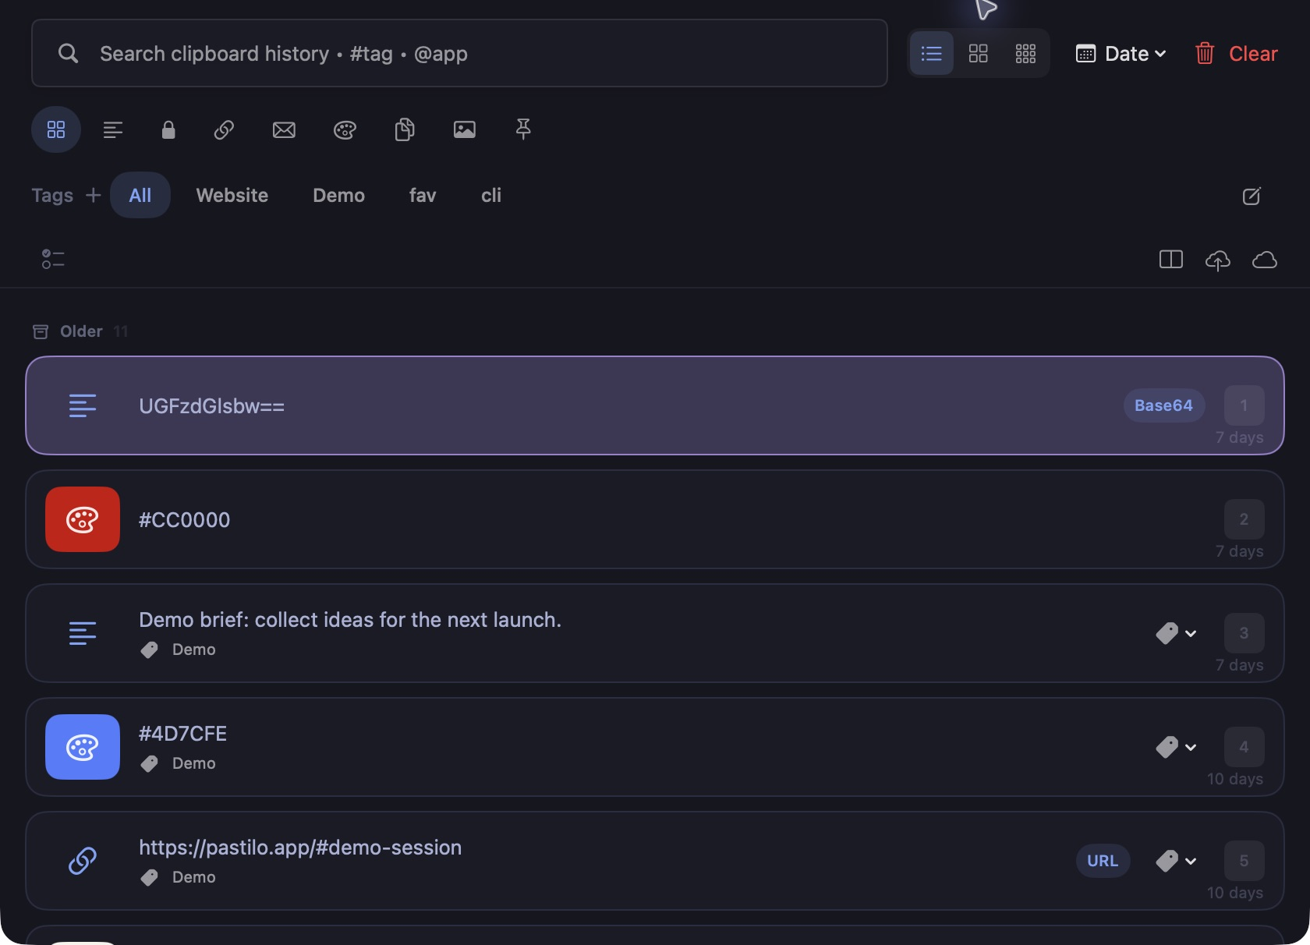Viewport: 1310px width, 945px height.
Task: Click the red Clear button
Action: pos(1237,53)
